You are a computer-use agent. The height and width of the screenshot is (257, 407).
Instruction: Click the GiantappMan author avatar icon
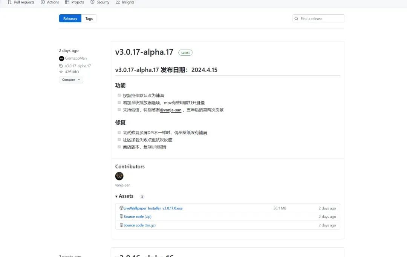(x=61, y=58)
